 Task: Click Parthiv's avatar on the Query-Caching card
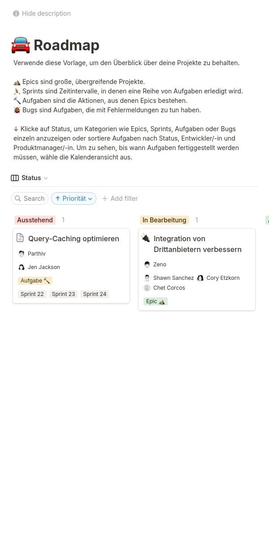[x=22, y=253]
